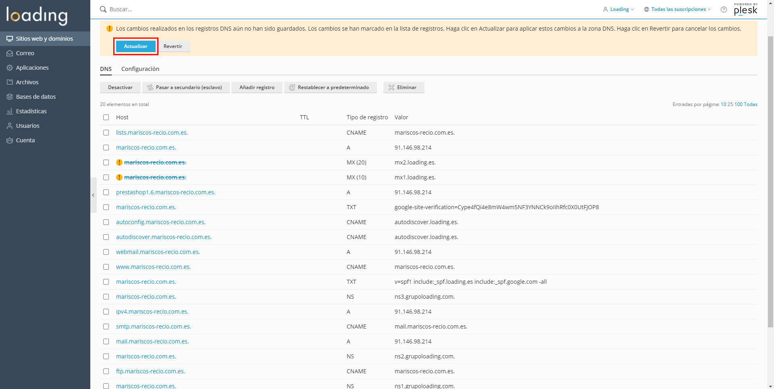
Task: Open Usuarios person icon in sidebar
Action: (10, 126)
